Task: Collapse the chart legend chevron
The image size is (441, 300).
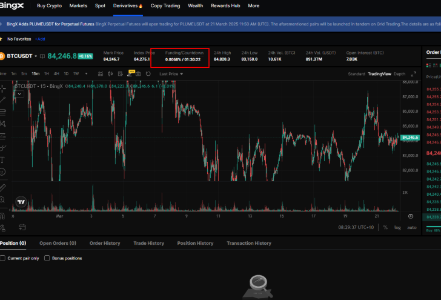Action: point(19,94)
